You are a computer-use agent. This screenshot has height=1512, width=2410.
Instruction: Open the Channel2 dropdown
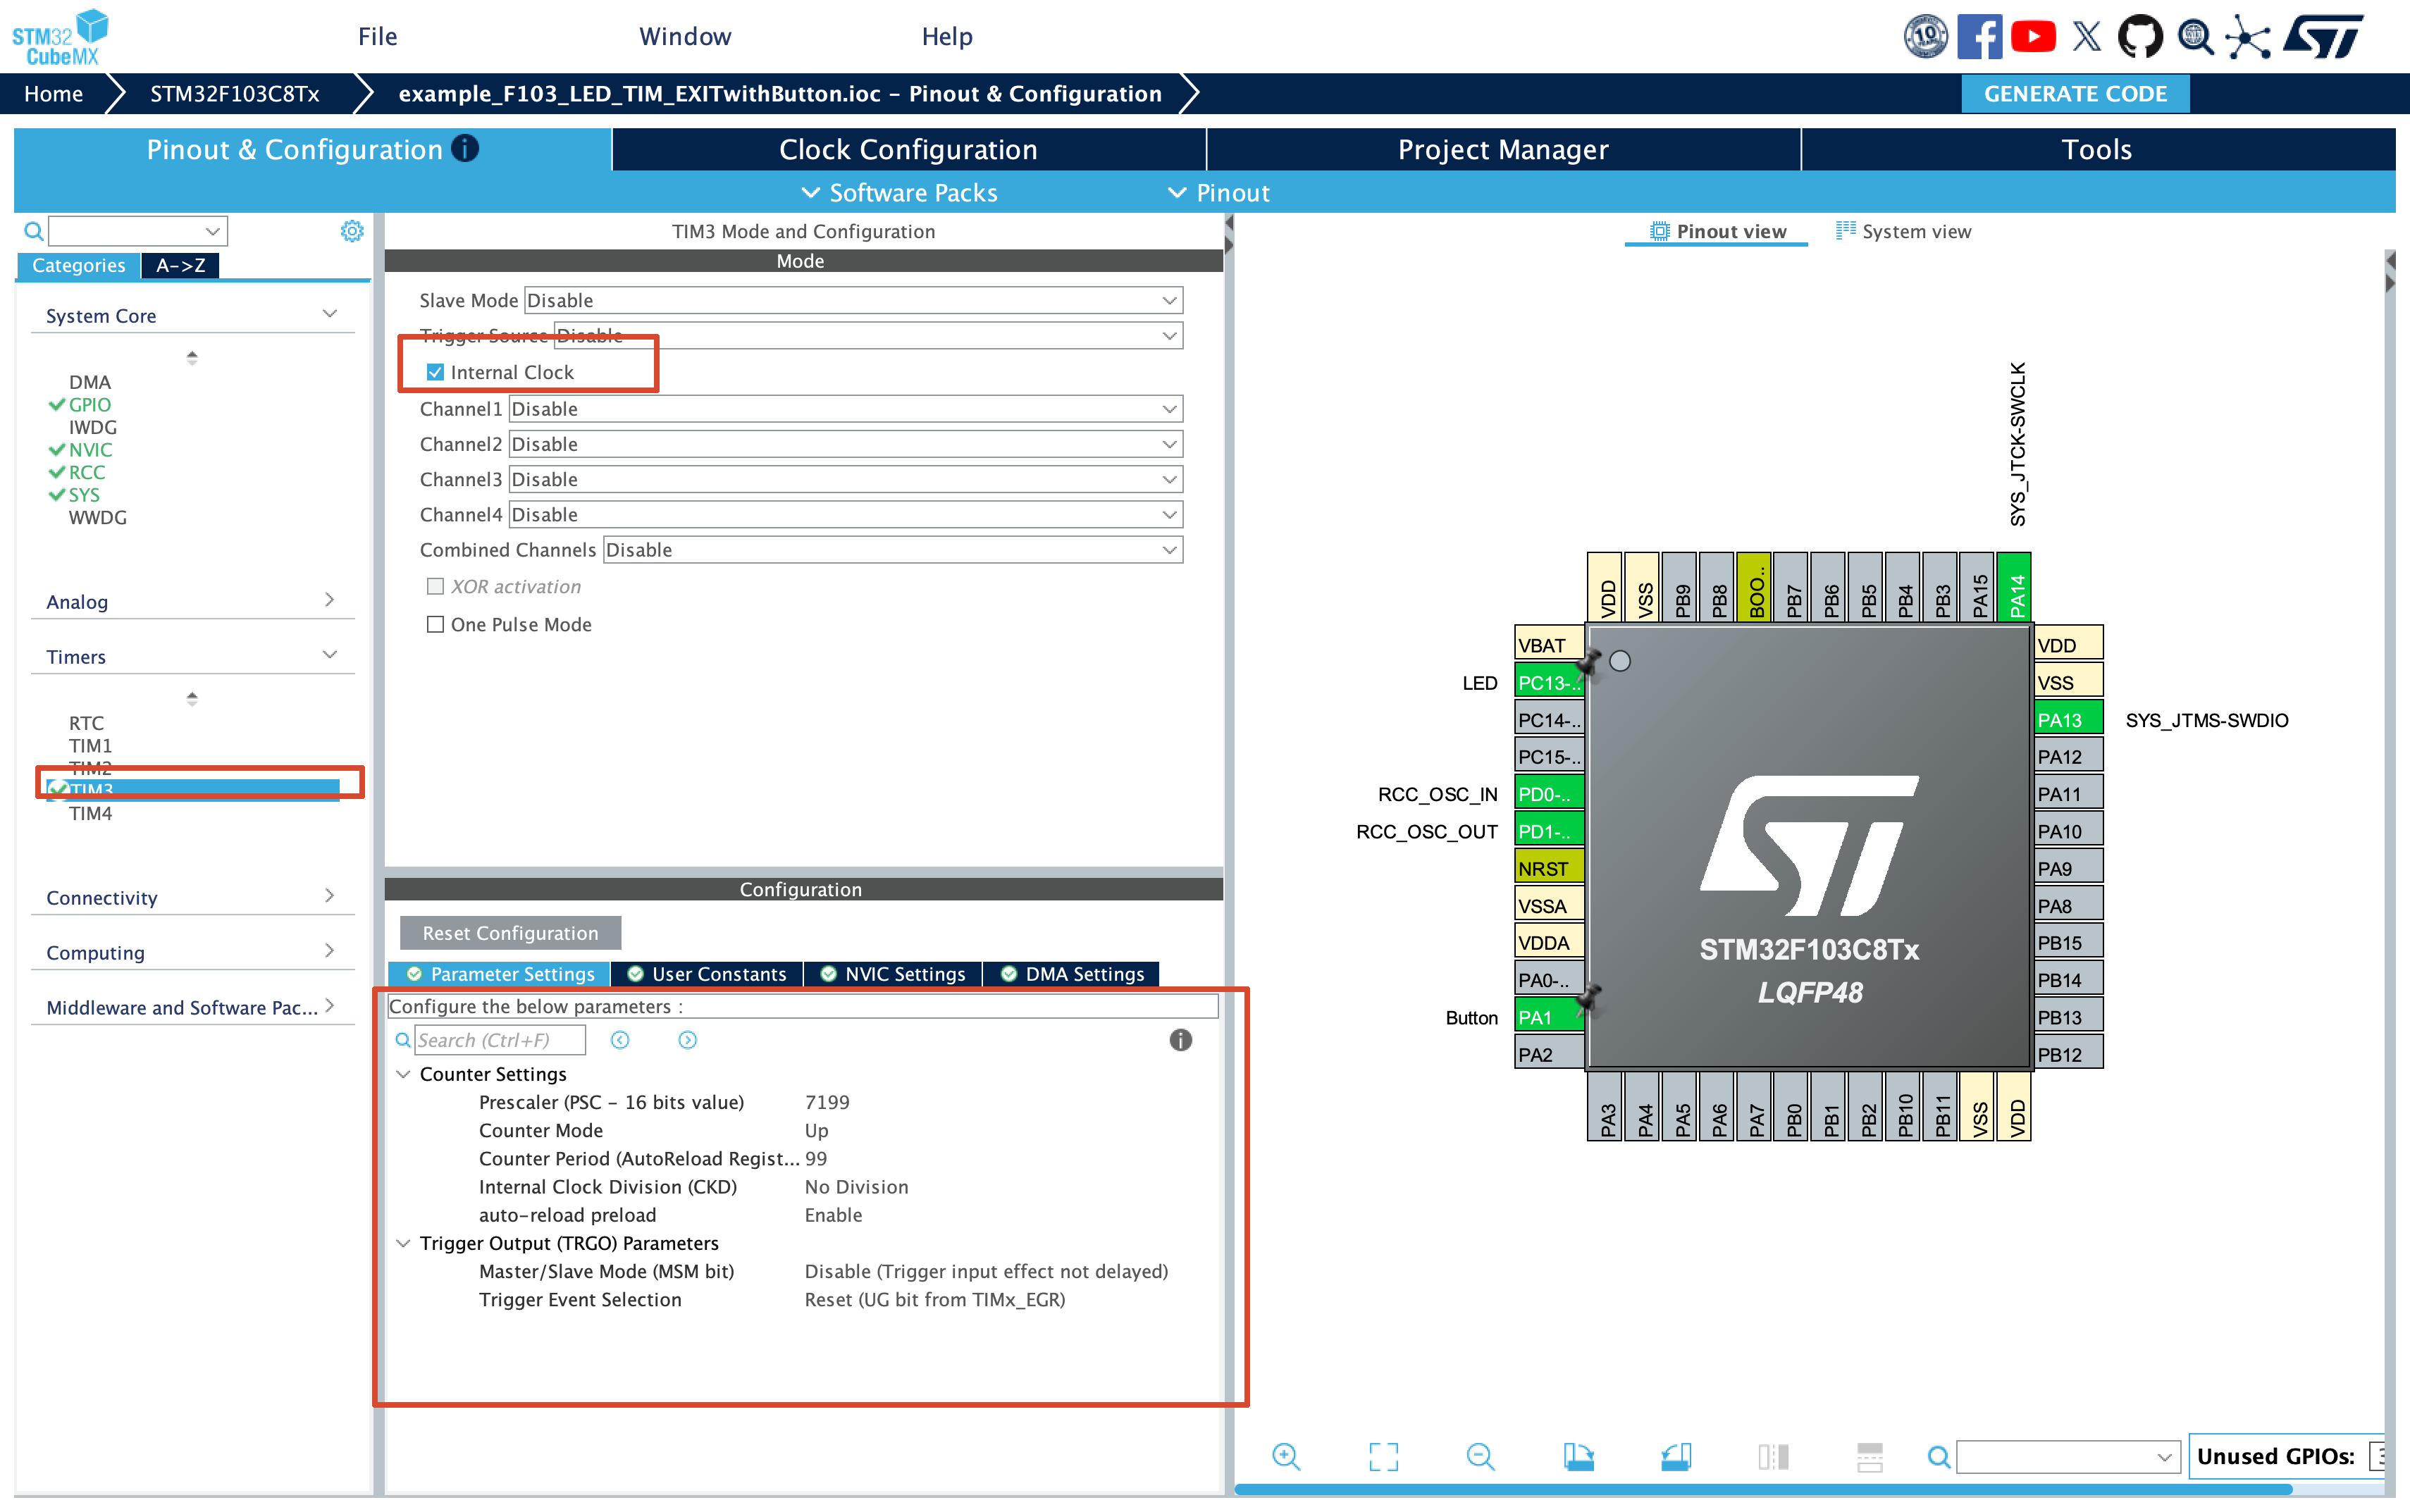[x=846, y=443]
